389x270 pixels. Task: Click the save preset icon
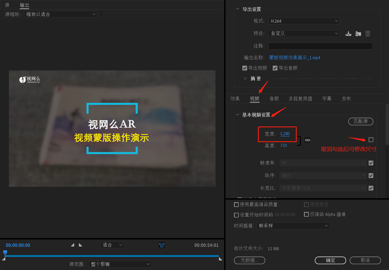[x=348, y=34]
